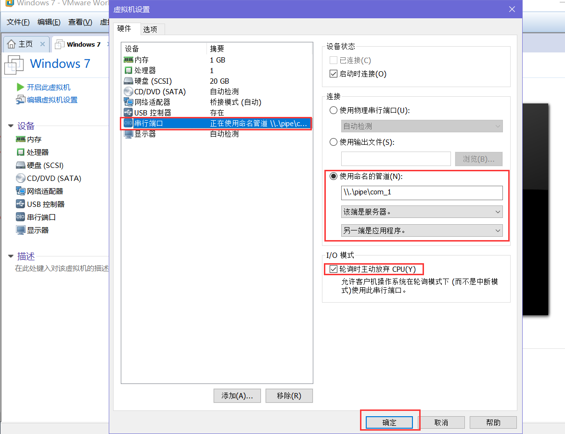Click the serial port icon in the selected row
The width and height of the screenshot is (565, 434).
click(x=128, y=123)
